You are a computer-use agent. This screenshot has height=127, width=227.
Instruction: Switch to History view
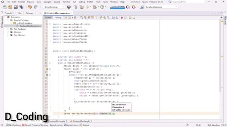click(58, 18)
